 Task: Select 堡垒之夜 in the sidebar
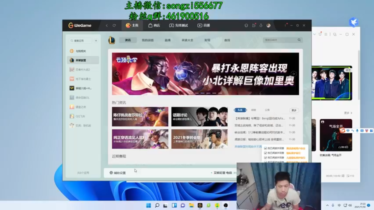[x=83, y=107]
